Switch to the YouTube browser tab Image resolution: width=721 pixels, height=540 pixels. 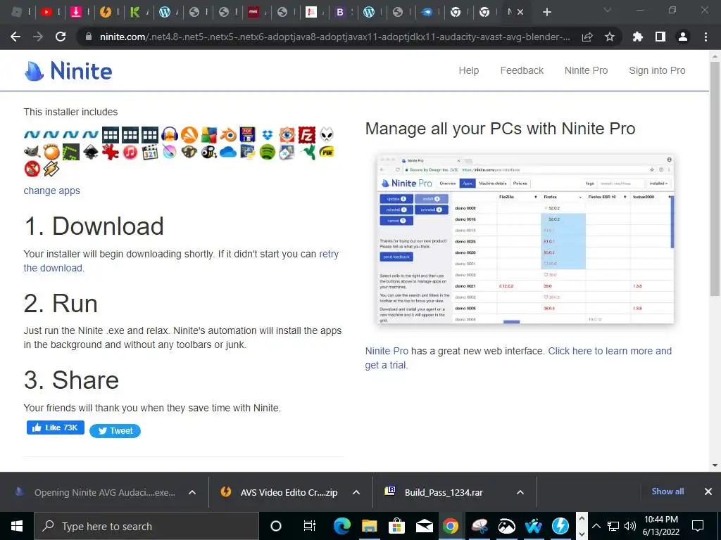click(46, 12)
